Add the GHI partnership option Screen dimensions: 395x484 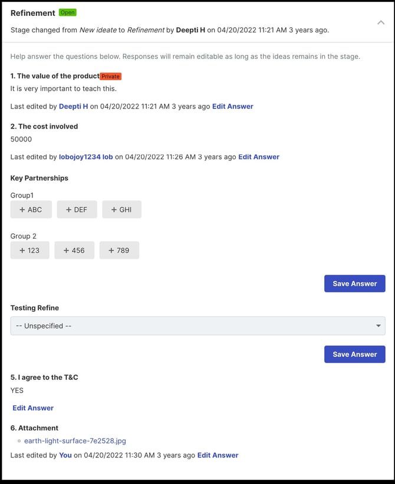pos(121,209)
